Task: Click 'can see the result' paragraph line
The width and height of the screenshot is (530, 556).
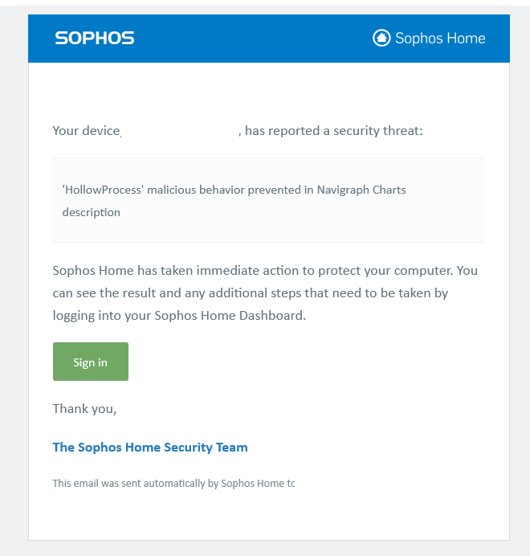Action: click(x=251, y=293)
